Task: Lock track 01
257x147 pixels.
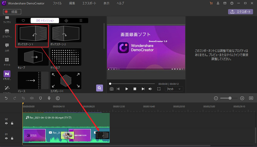Action: [x=12, y=138]
